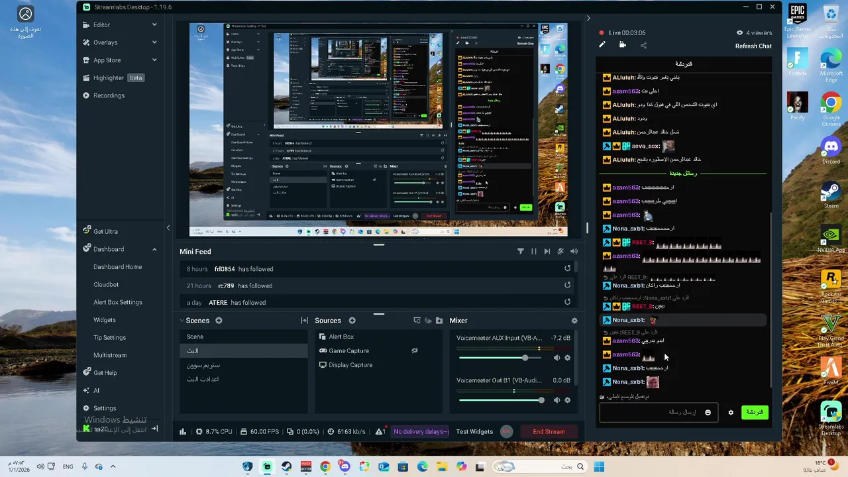Open performance stats bar-chart icon

point(183,432)
